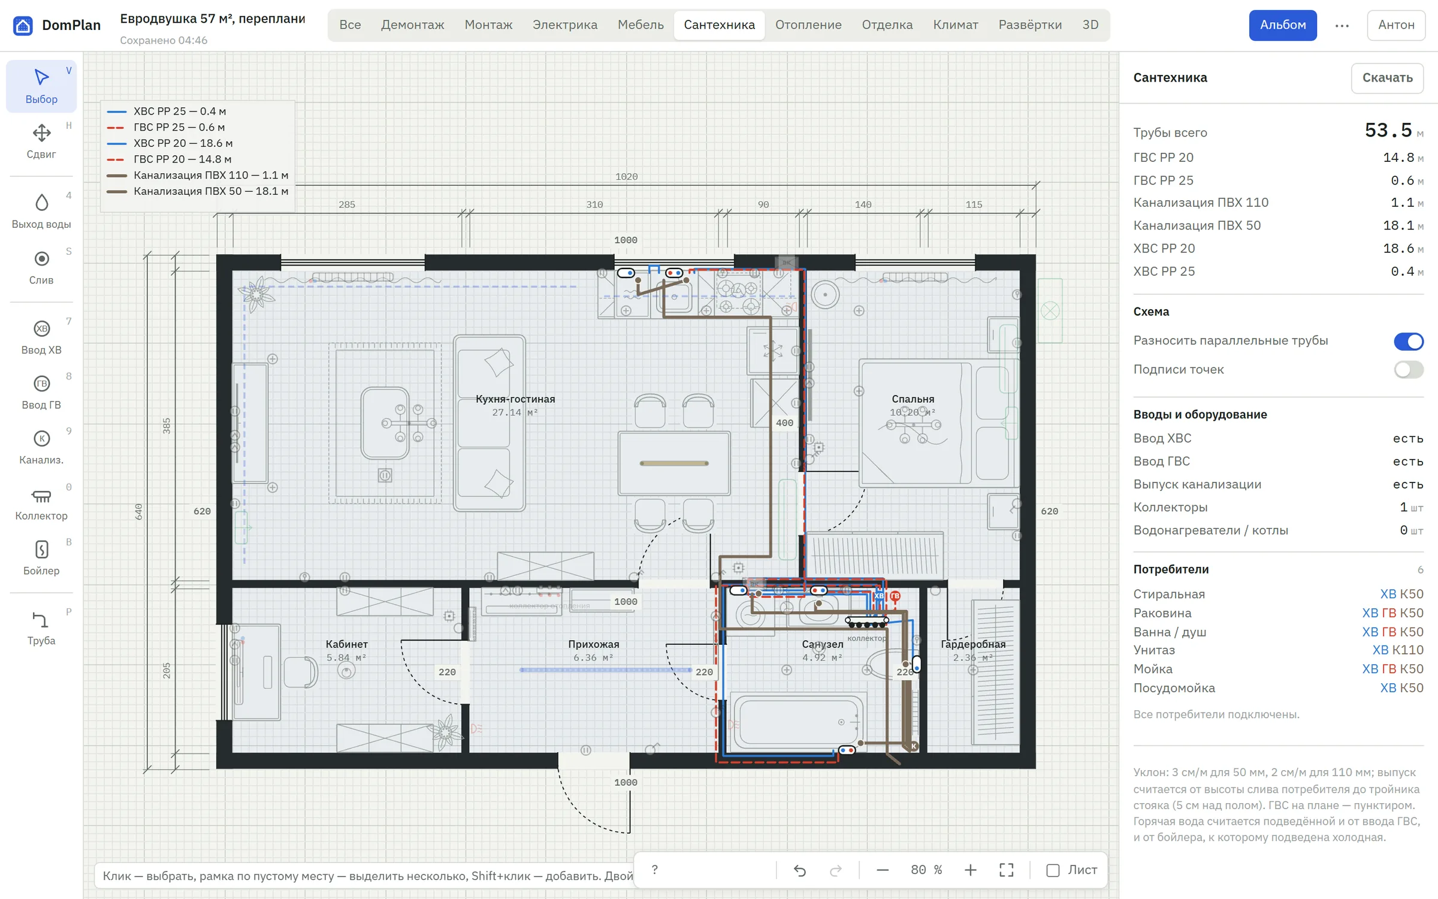Click the Кухня-гостиная room label

point(515,399)
